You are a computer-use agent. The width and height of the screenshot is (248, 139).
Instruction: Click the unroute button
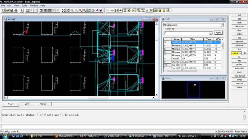239,83
